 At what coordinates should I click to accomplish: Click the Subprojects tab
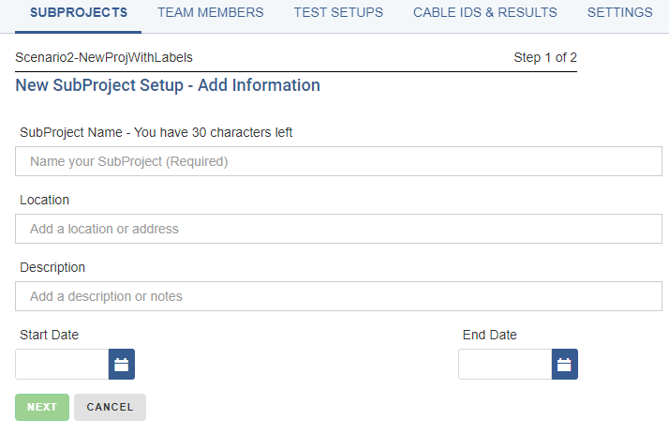(x=79, y=12)
